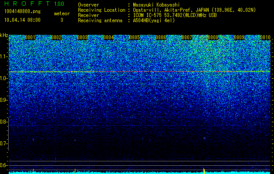Screen dimensions: 274x174
Task: Click the red carrier line in the spectrogram
Action: (140, 71)
